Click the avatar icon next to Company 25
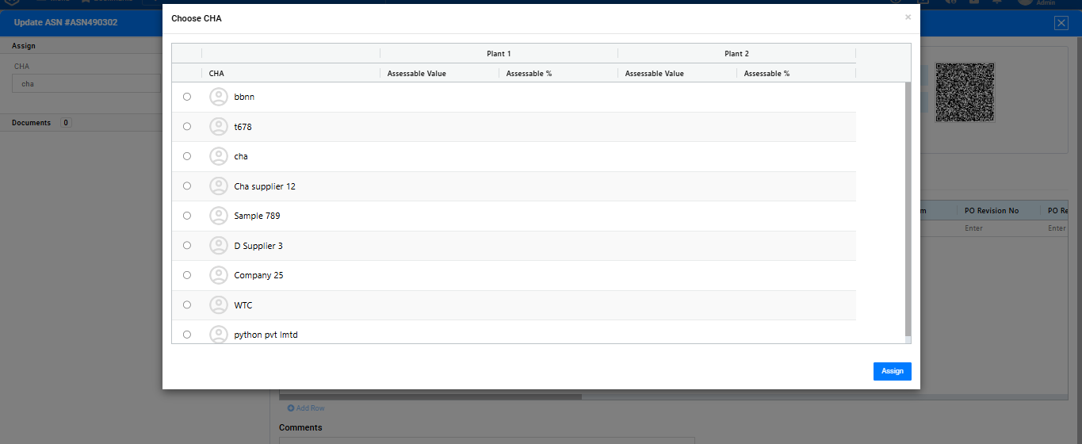Image resolution: width=1082 pixels, height=444 pixels. click(x=218, y=275)
